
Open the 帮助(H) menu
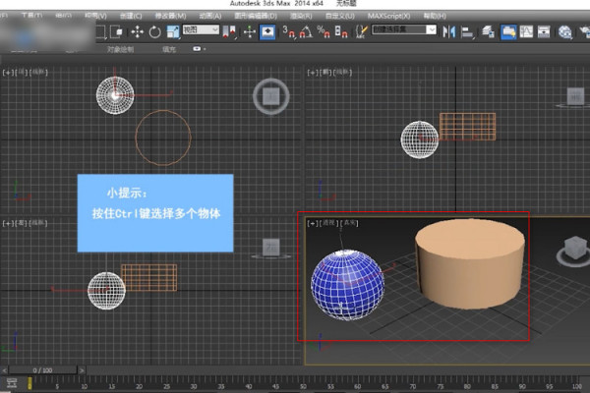(435, 16)
